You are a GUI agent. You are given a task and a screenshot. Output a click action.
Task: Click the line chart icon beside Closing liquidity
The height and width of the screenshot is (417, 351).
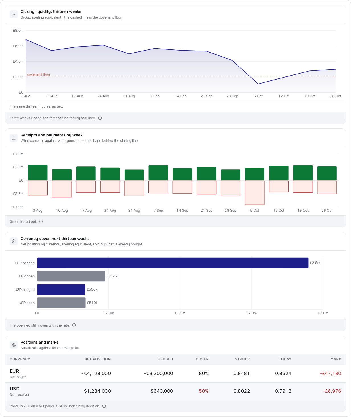click(14, 14)
